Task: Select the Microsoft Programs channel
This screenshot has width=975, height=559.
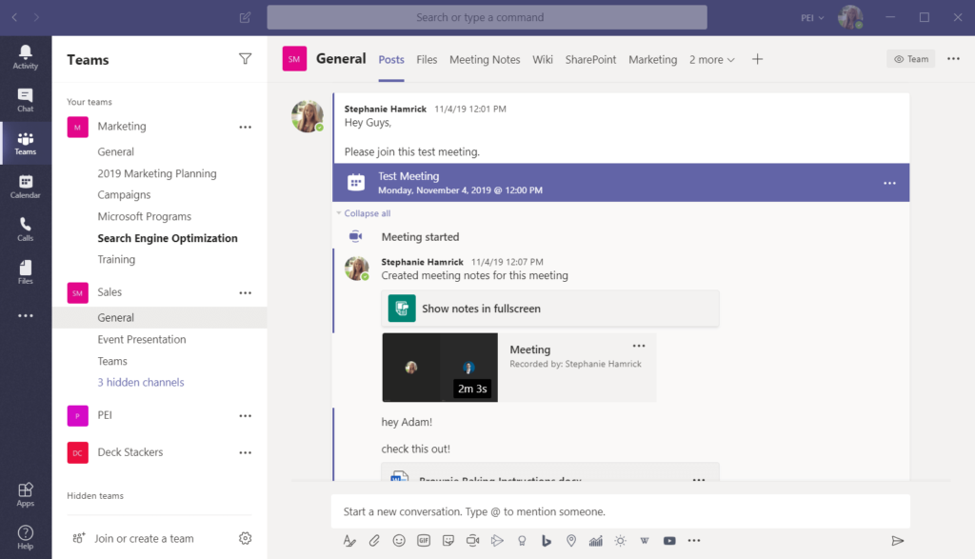Action: tap(145, 216)
